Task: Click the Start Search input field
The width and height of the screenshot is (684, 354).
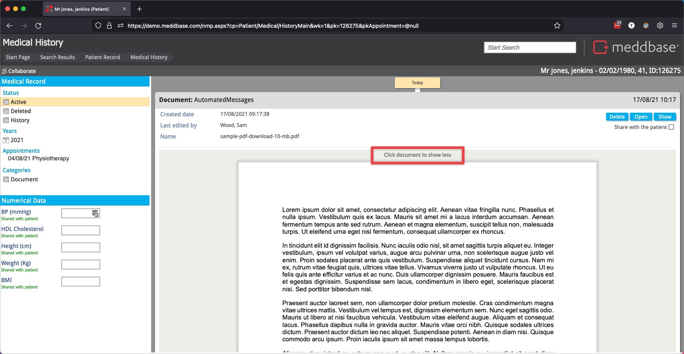Action: 530,48
